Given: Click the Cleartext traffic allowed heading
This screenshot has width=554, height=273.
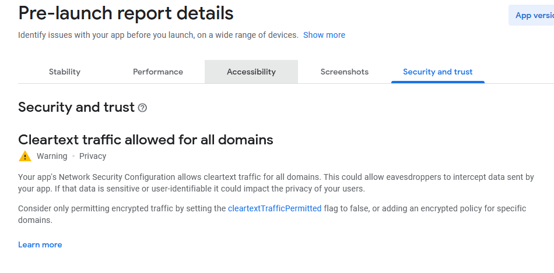Looking at the screenshot, I should point(146,140).
